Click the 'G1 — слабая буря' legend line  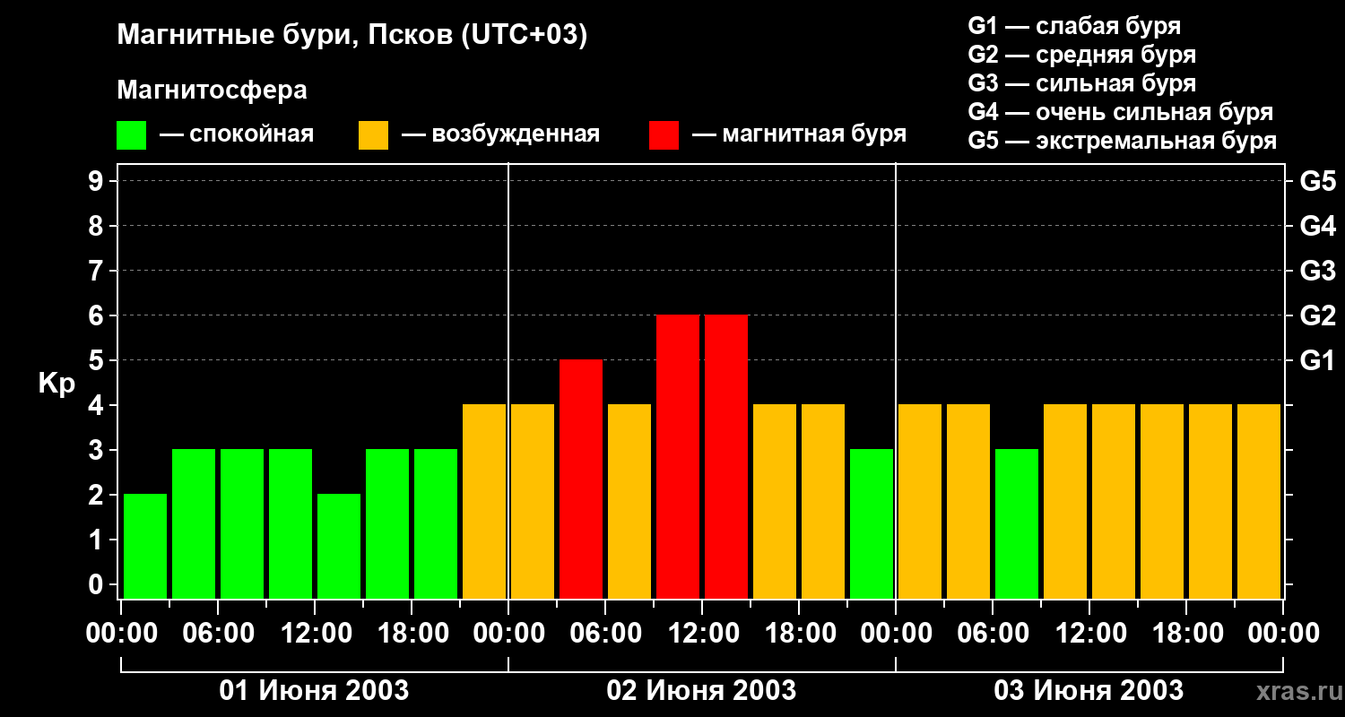click(x=1074, y=26)
